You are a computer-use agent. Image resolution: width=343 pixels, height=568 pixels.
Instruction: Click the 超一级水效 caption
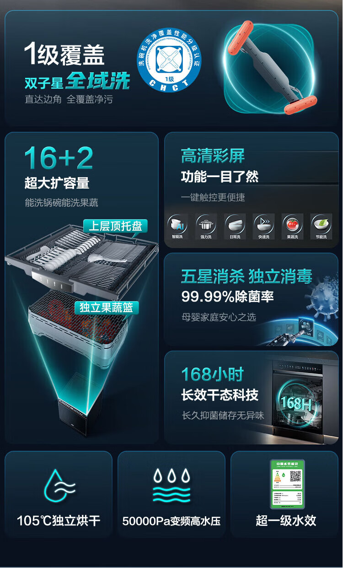pyautogui.click(x=286, y=520)
